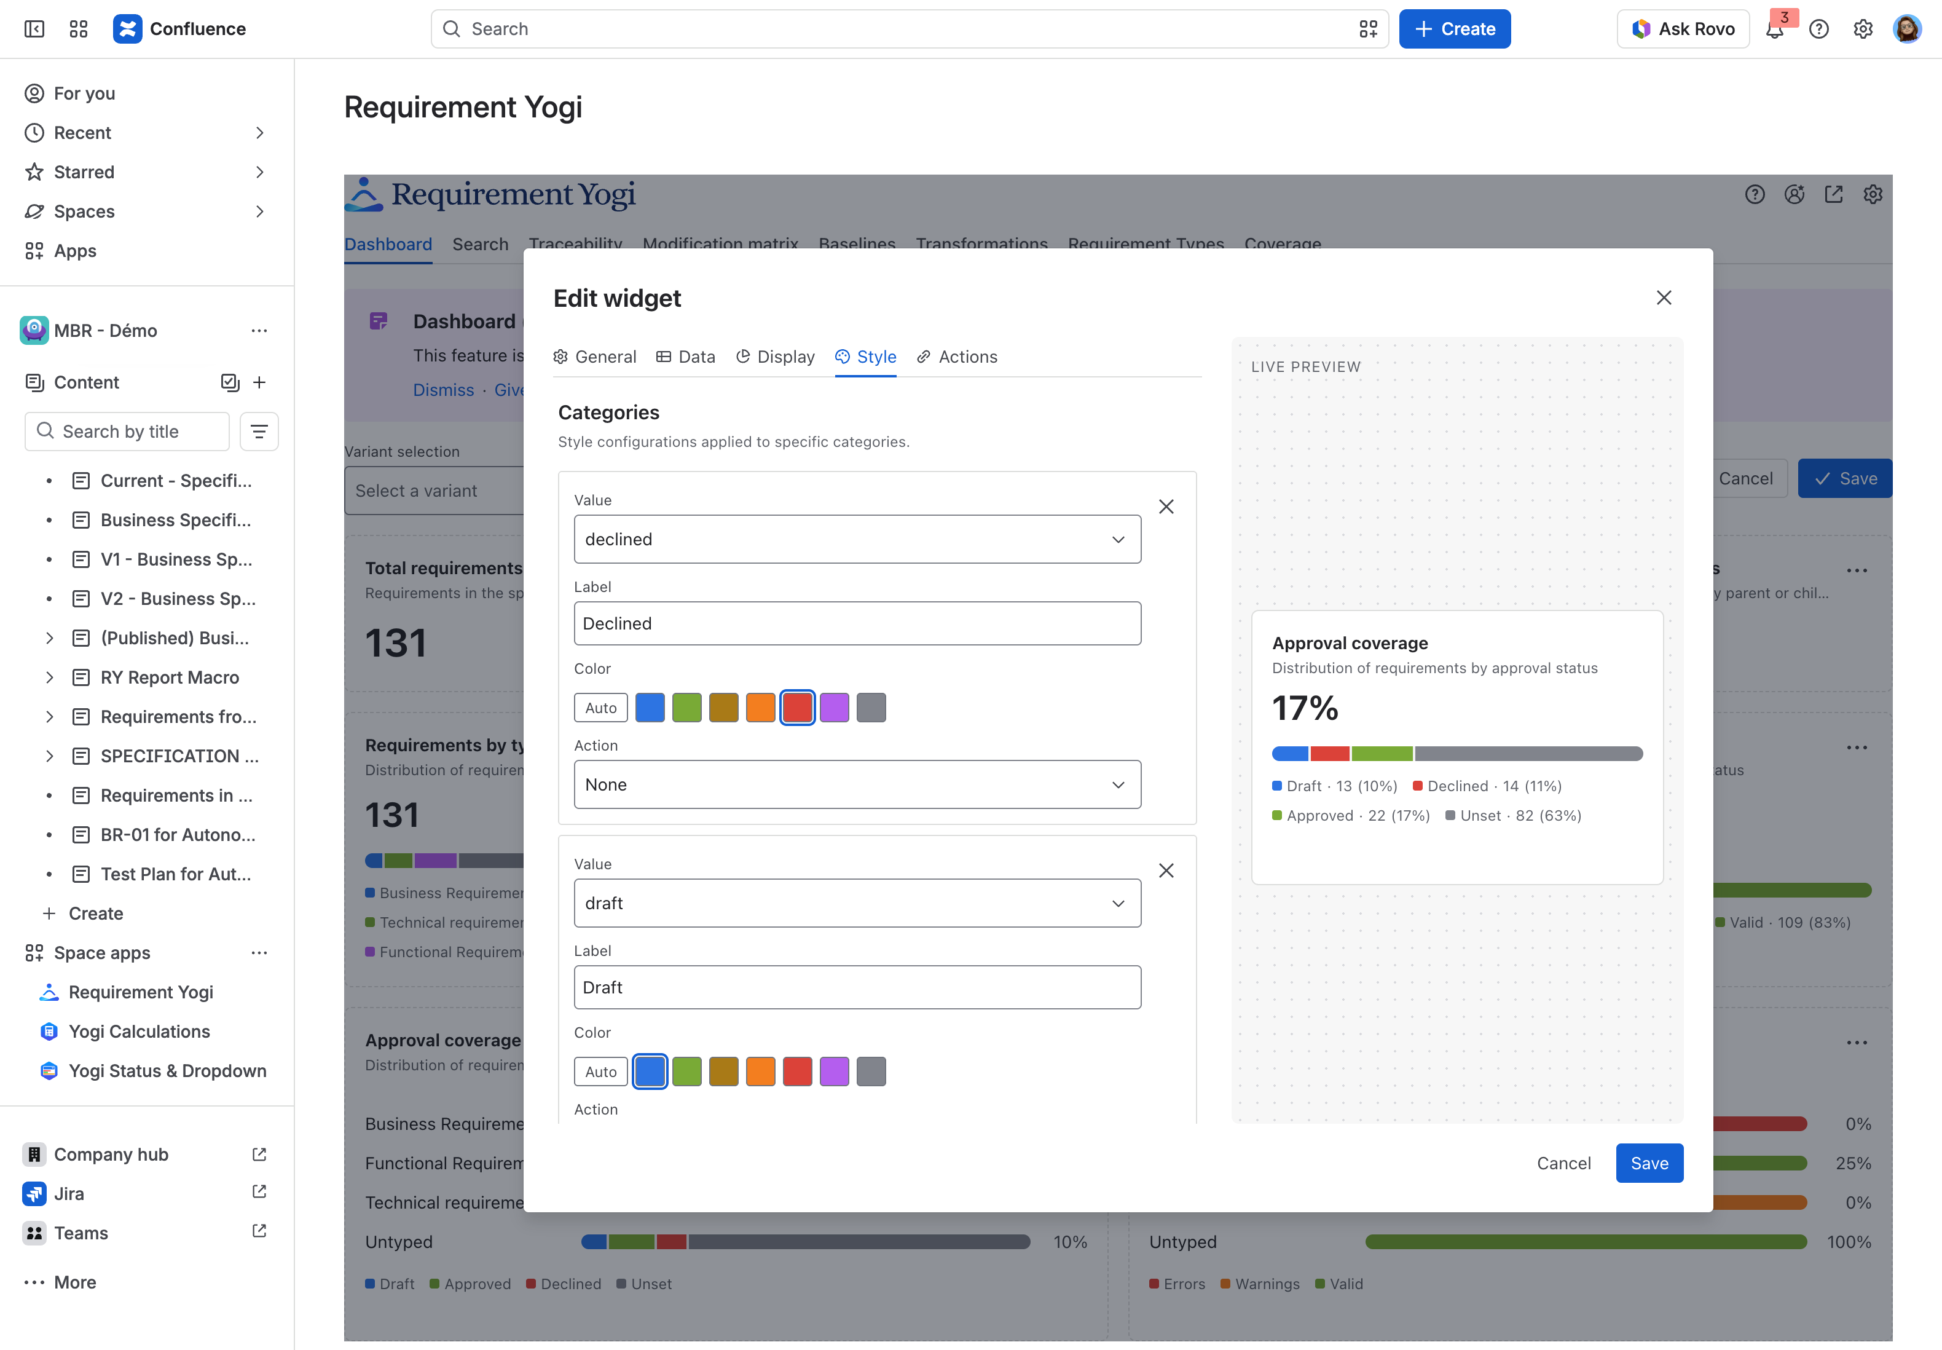
Task: Click the Search by title field
Action: (127, 432)
